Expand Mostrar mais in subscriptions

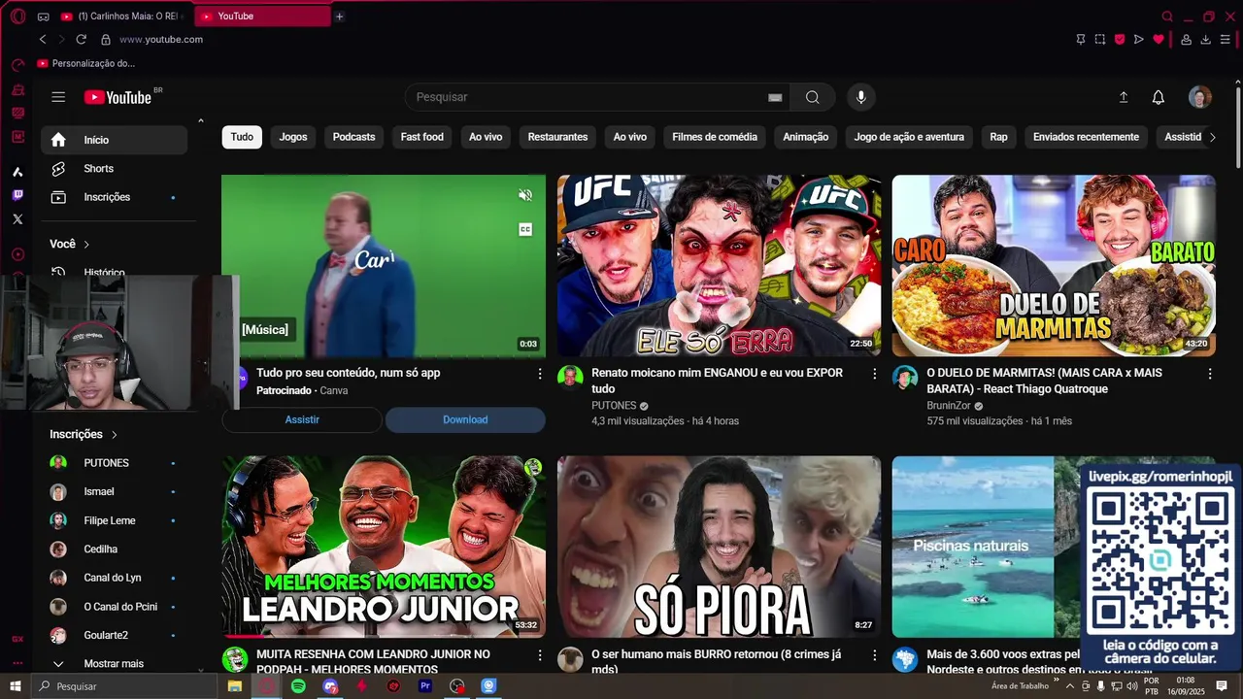(115, 664)
